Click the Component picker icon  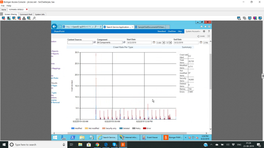coord(124,42)
